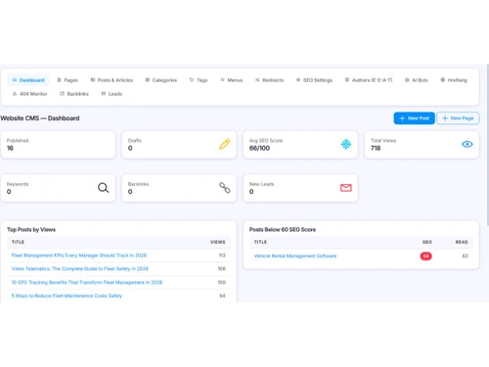
Task: Click the VIEWS column header
Action: [218, 242]
